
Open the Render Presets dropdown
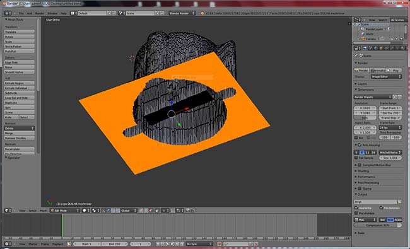pos(373,97)
